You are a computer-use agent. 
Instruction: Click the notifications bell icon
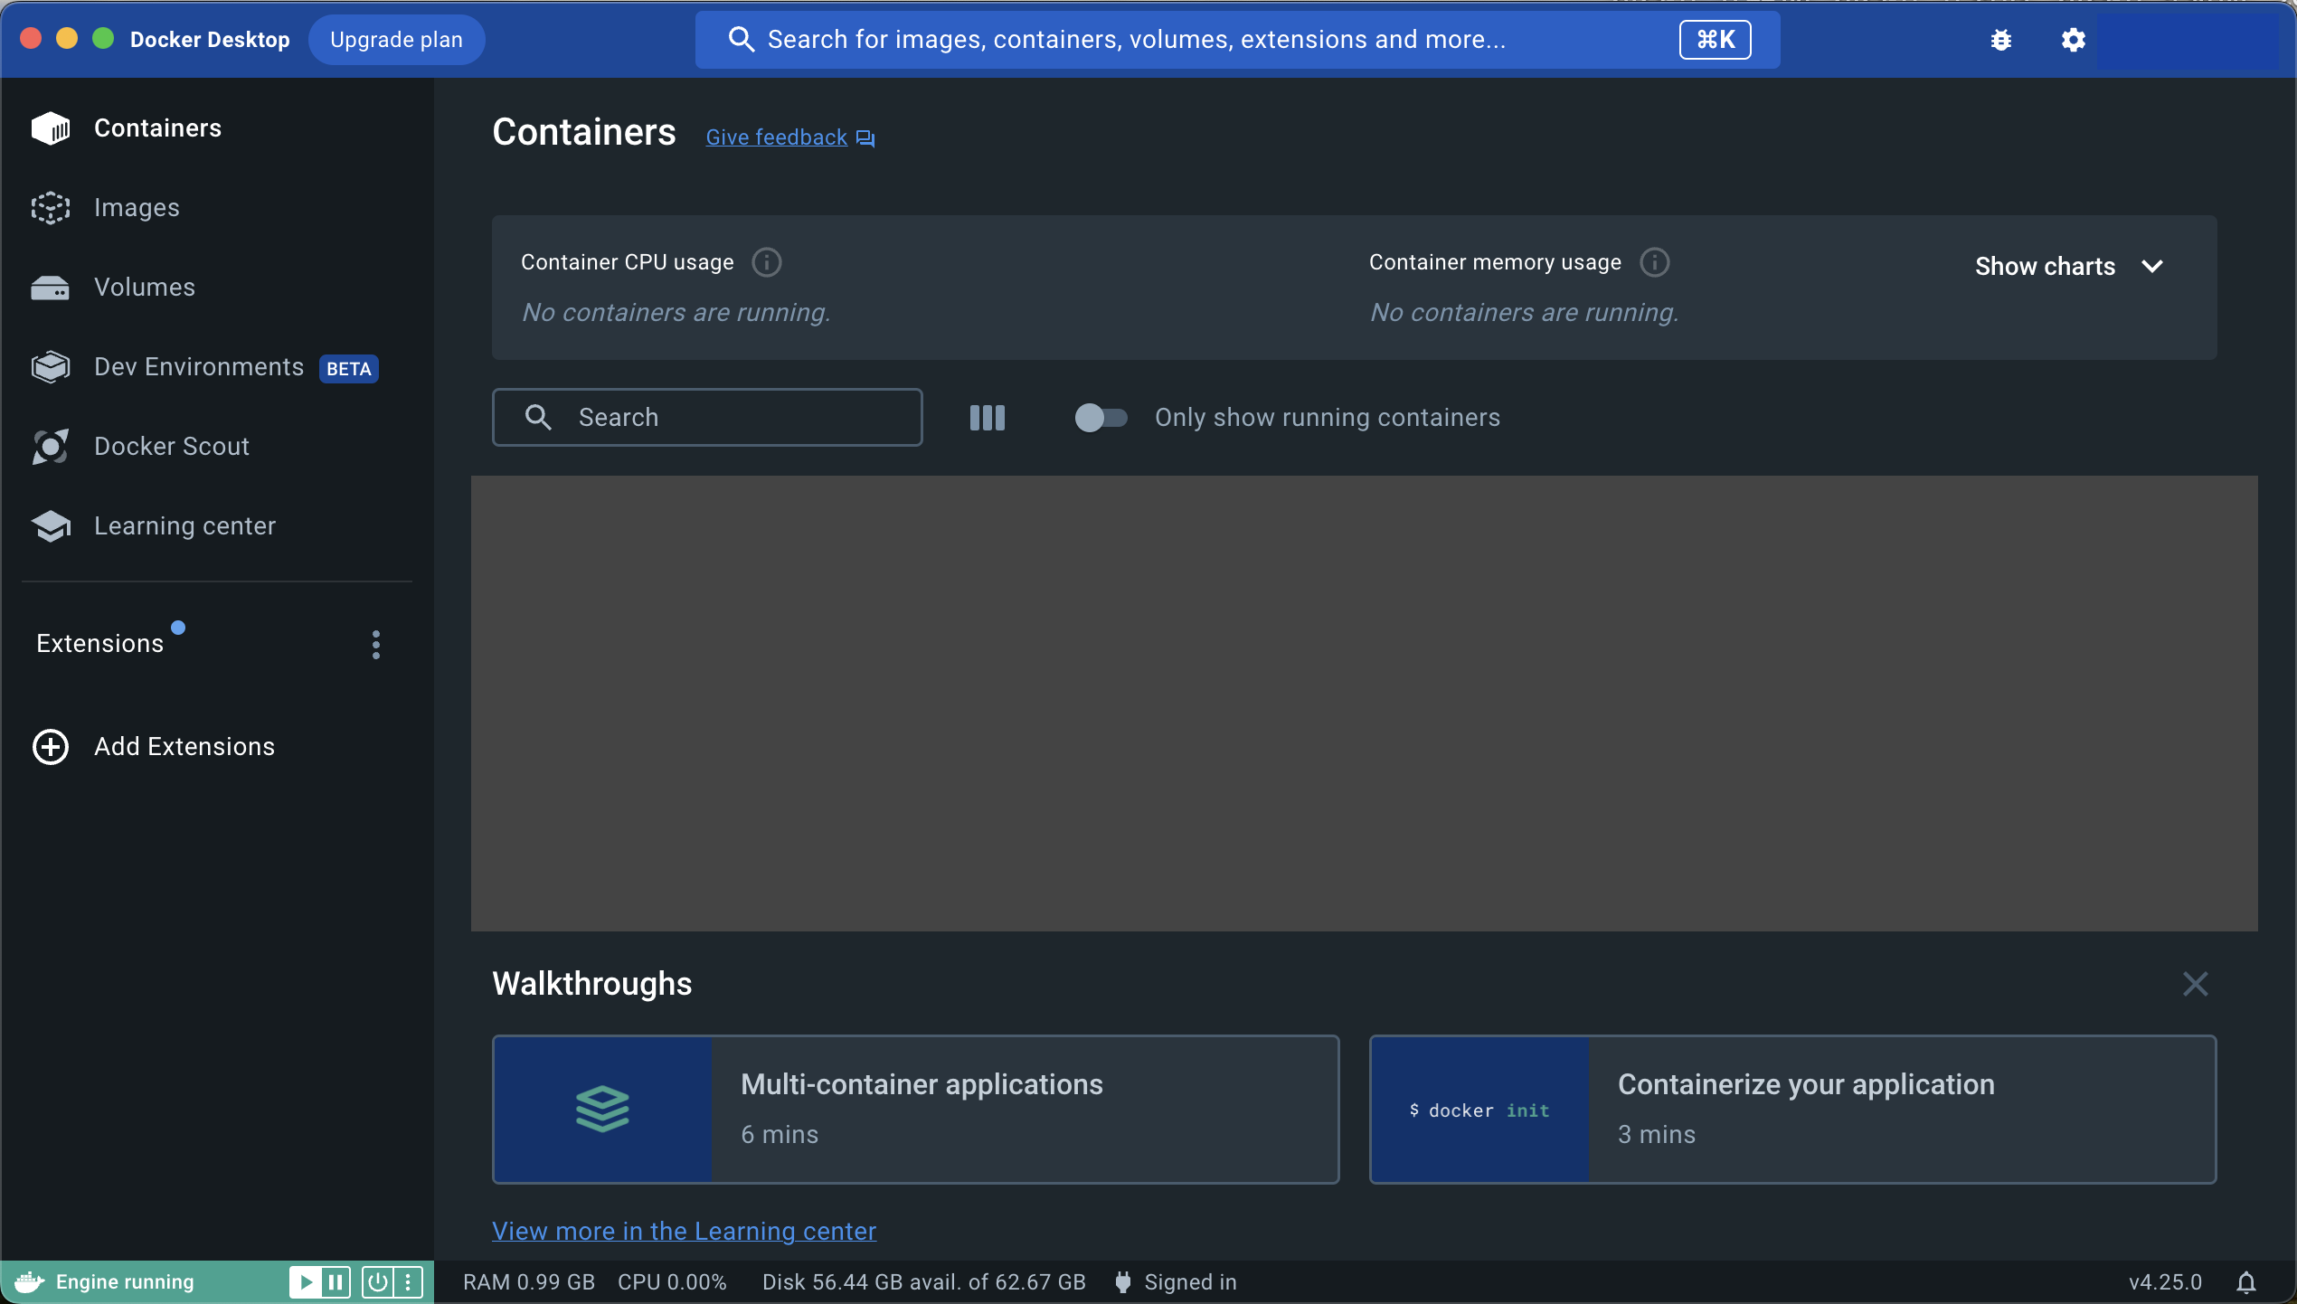coord(2245,1282)
